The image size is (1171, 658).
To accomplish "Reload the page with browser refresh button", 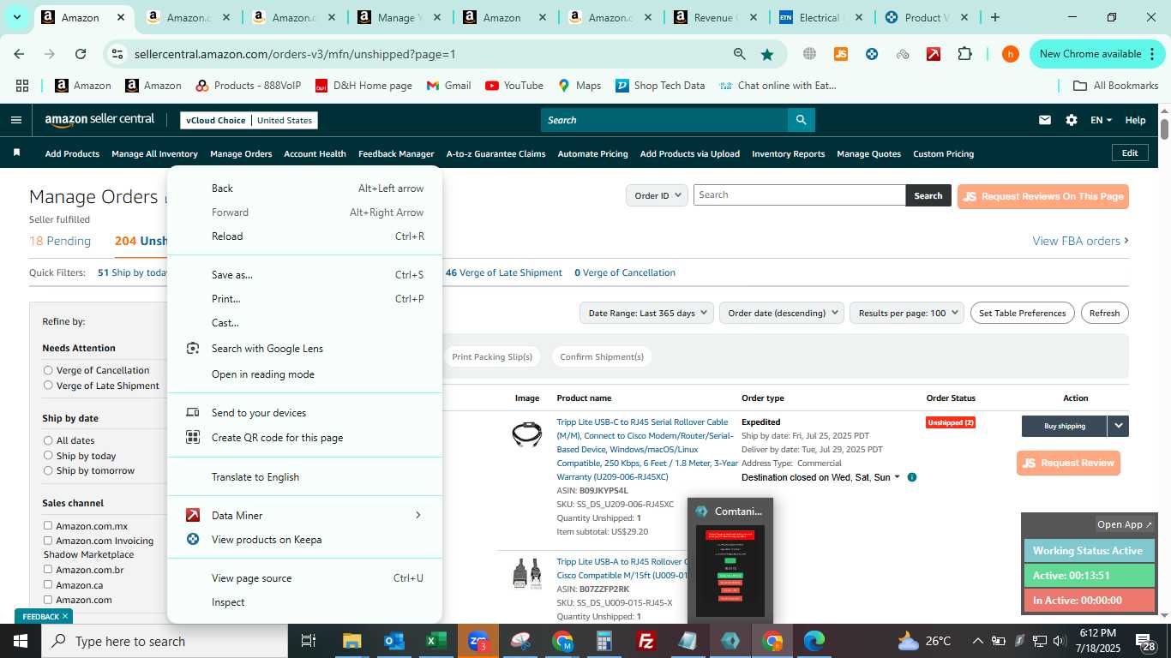I will pos(81,54).
